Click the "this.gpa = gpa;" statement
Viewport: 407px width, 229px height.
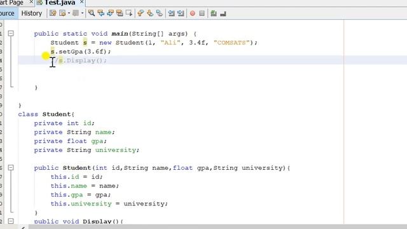(81, 195)
